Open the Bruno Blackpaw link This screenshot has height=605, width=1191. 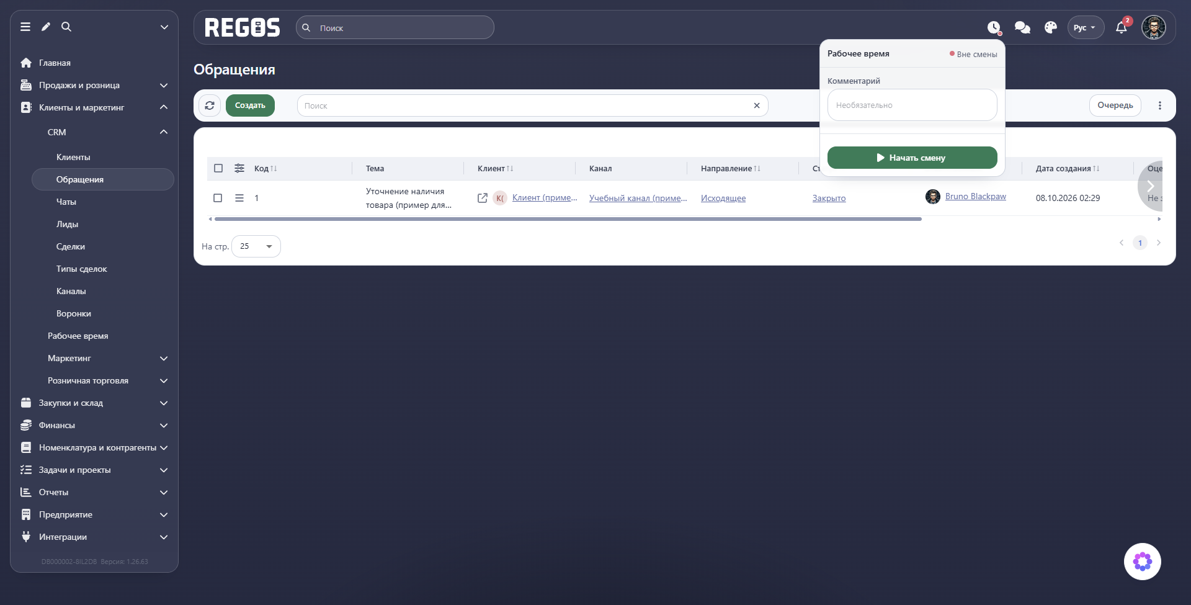click(x=976, y=196)
